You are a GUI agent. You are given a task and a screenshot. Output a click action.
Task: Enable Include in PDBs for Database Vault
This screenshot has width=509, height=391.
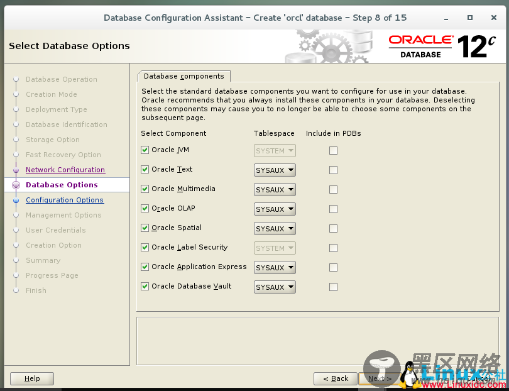pos(333,287)
